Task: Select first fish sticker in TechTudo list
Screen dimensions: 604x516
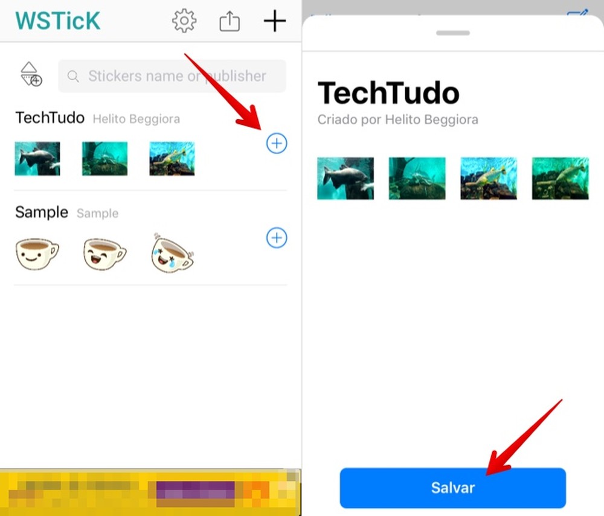Action: point(37,159)
